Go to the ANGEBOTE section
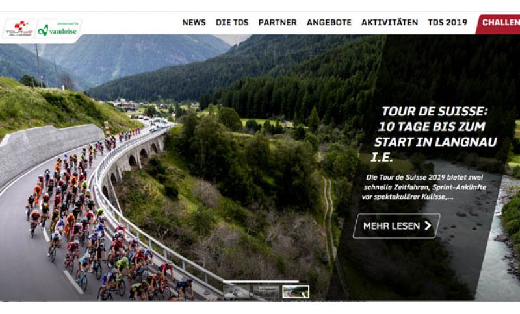This screenshot has width=520, height=314. pyautogui.click(x=329, y=23)
